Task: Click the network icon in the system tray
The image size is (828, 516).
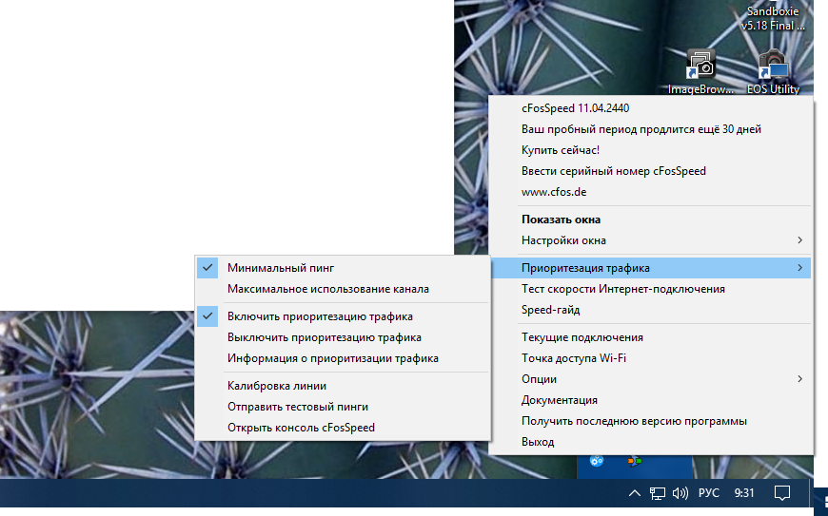Action: [657, 493]
